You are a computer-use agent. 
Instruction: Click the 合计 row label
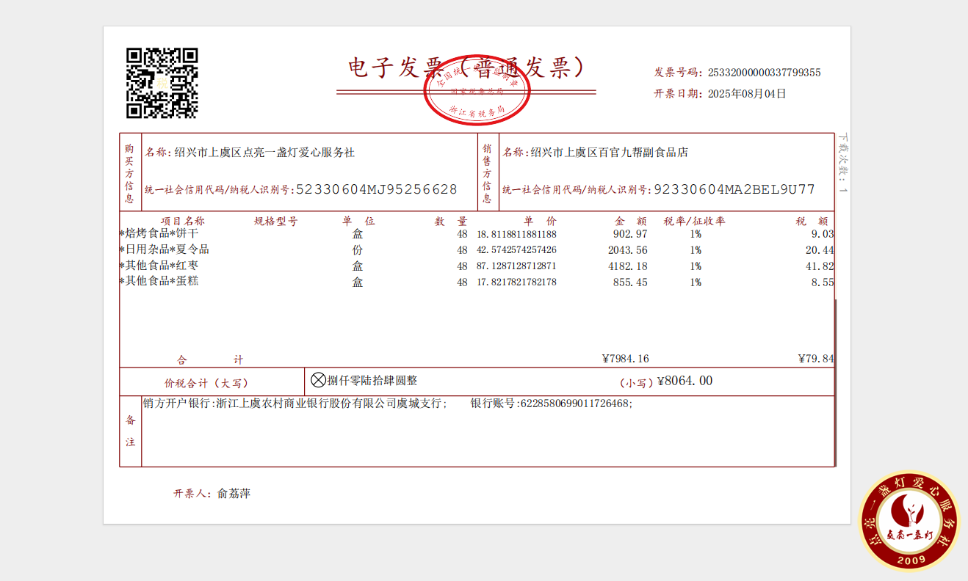tap(210, 360)
